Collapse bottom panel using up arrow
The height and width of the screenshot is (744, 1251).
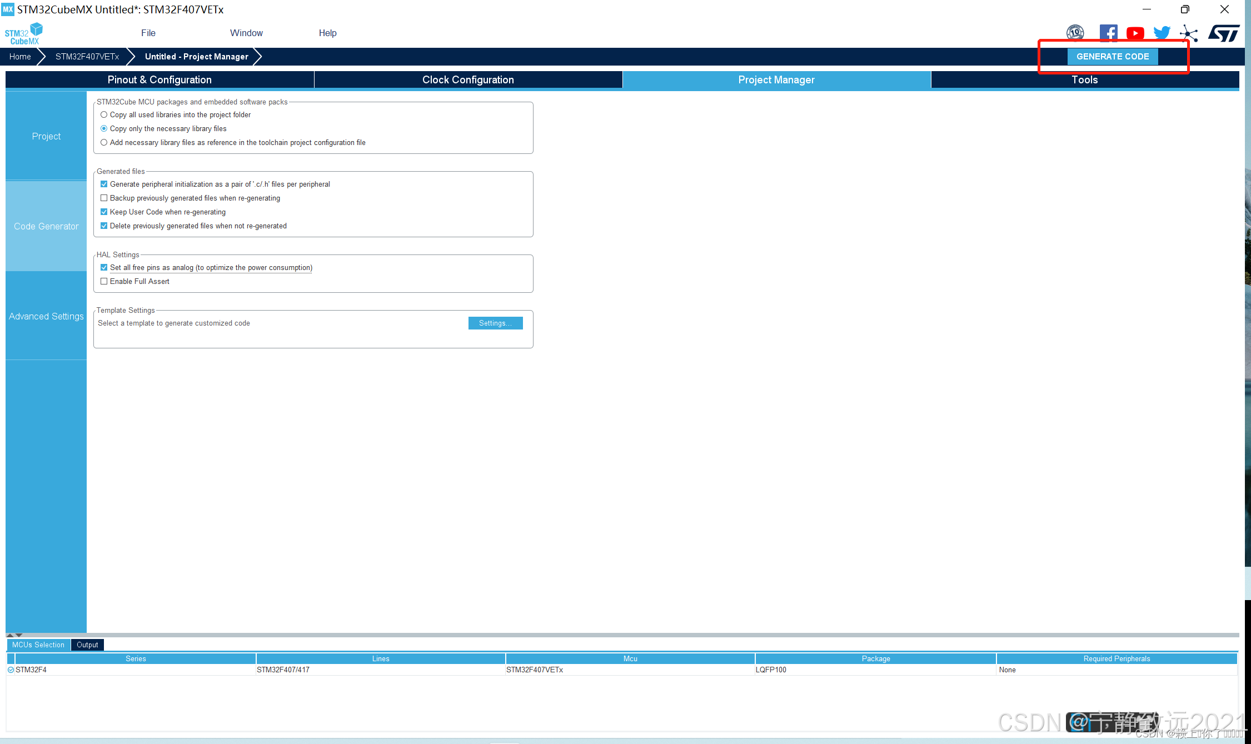[9, 635]
